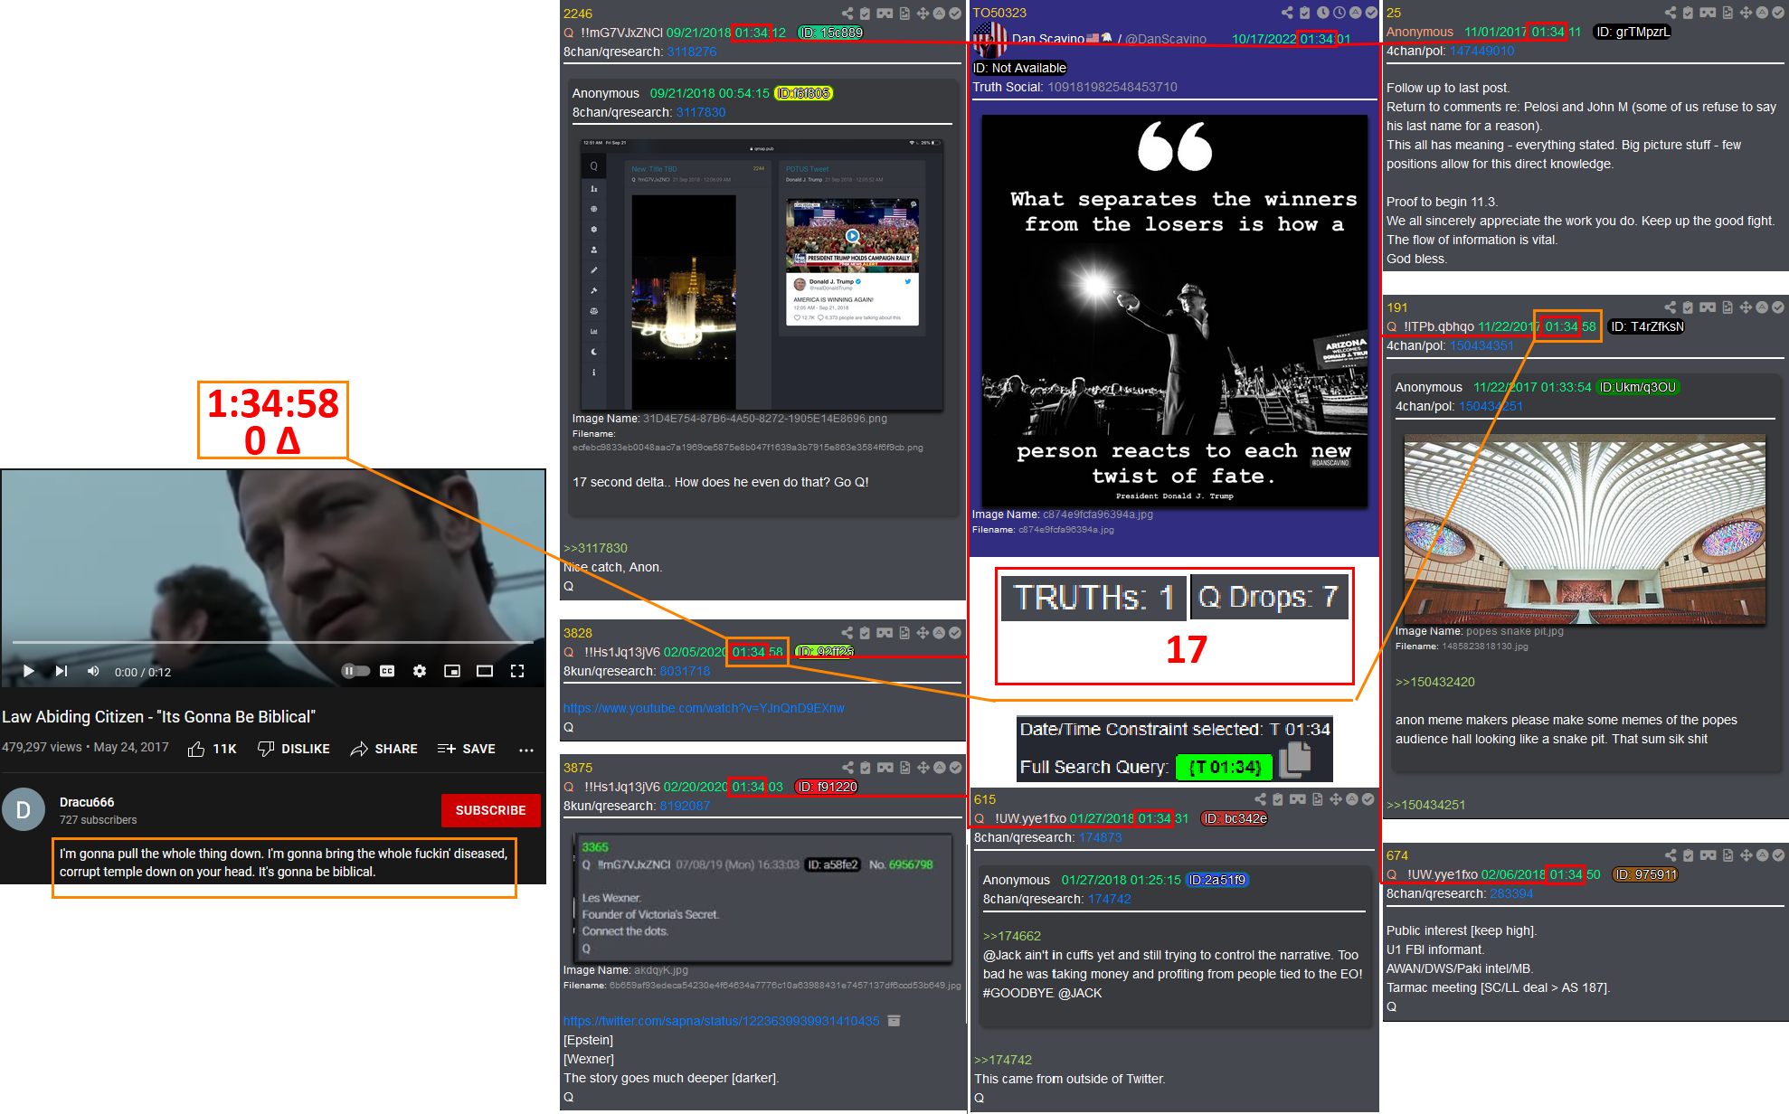Screen dimensions: 1789x1114
Task: Open the Dracu666 channel avatar
Action: pyautogui.click(x=24, y=810)
